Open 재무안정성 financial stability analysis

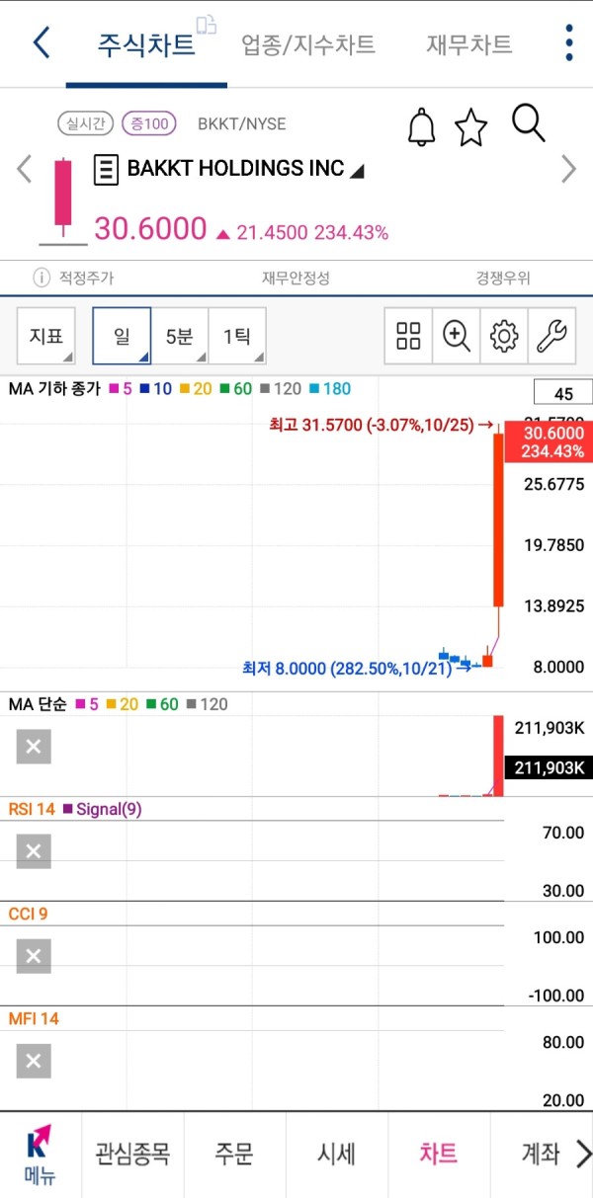pyautogui.click(x=296, y=279)
